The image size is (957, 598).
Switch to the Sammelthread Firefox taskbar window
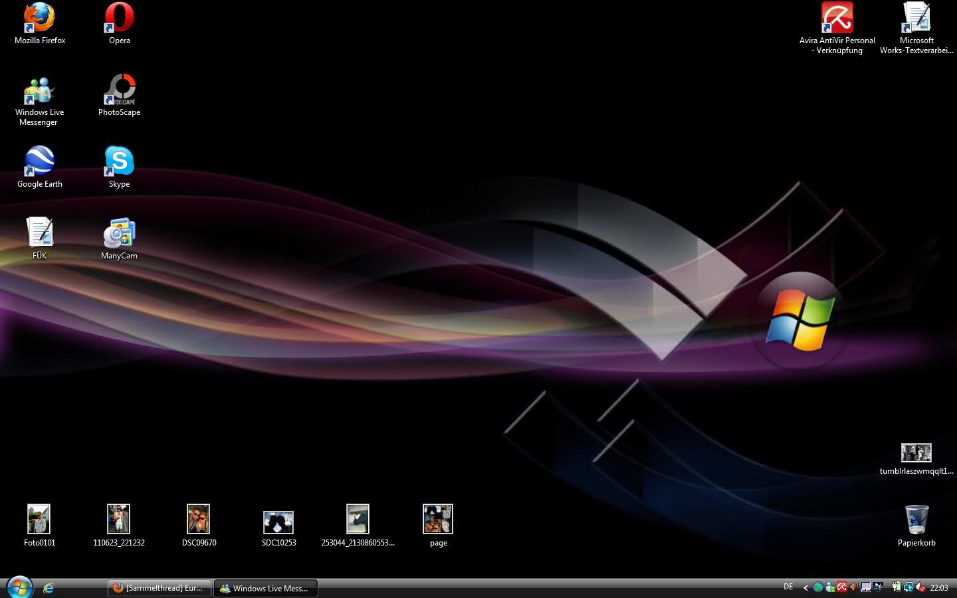click(159, 588)
